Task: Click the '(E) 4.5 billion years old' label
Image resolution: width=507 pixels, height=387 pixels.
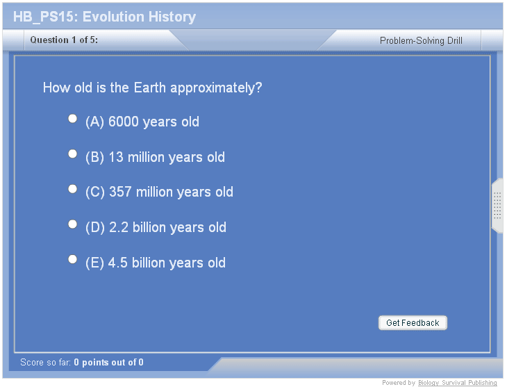Action: (x=156, y=263)
